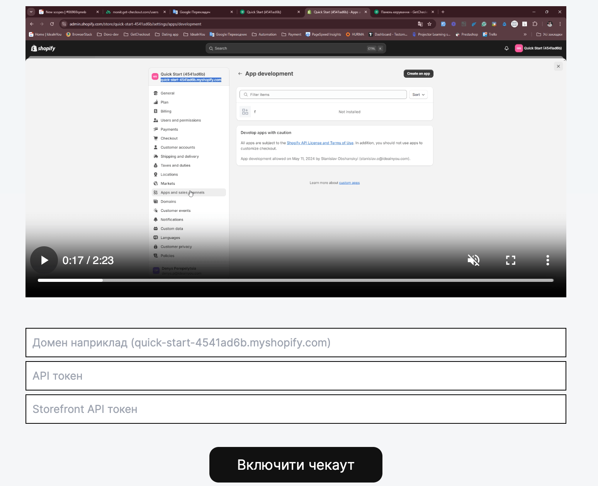Switch to the monit.get-checkout.com/users tab
598x486 pixels.
coord(135,12)
